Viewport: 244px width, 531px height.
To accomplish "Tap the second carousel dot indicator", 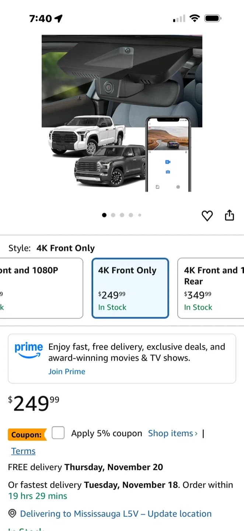I will 113,215.
